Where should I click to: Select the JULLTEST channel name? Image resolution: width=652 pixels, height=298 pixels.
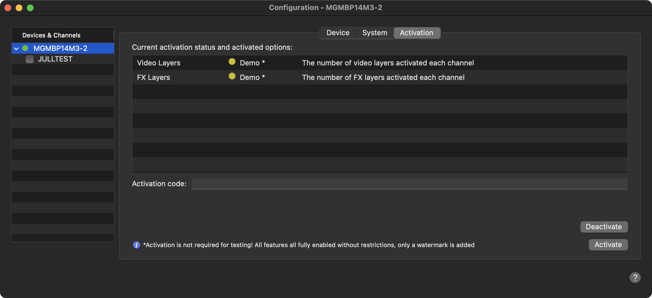click(x=55, y=59)
